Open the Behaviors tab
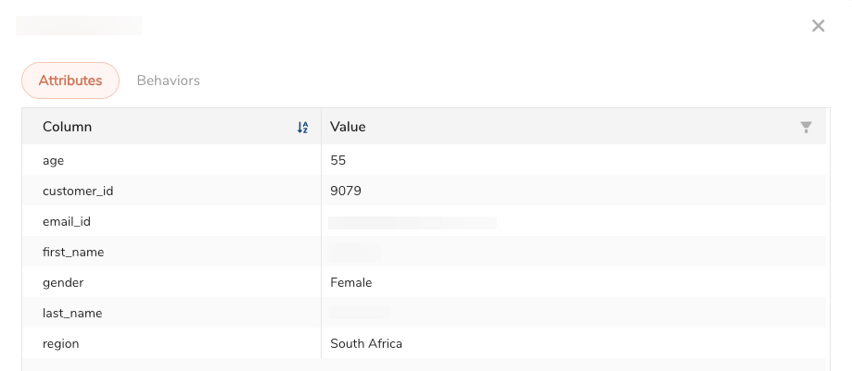The height and width of the screenshot is (371, 852). [168, 80]
